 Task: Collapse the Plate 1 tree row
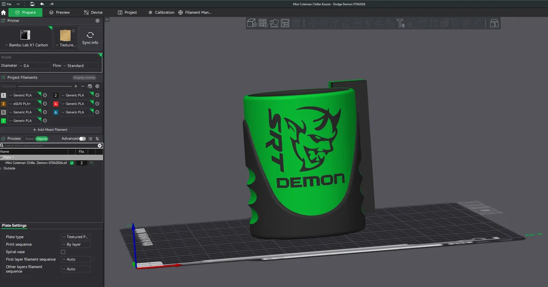pyautogui.click(x=1, y=158)
